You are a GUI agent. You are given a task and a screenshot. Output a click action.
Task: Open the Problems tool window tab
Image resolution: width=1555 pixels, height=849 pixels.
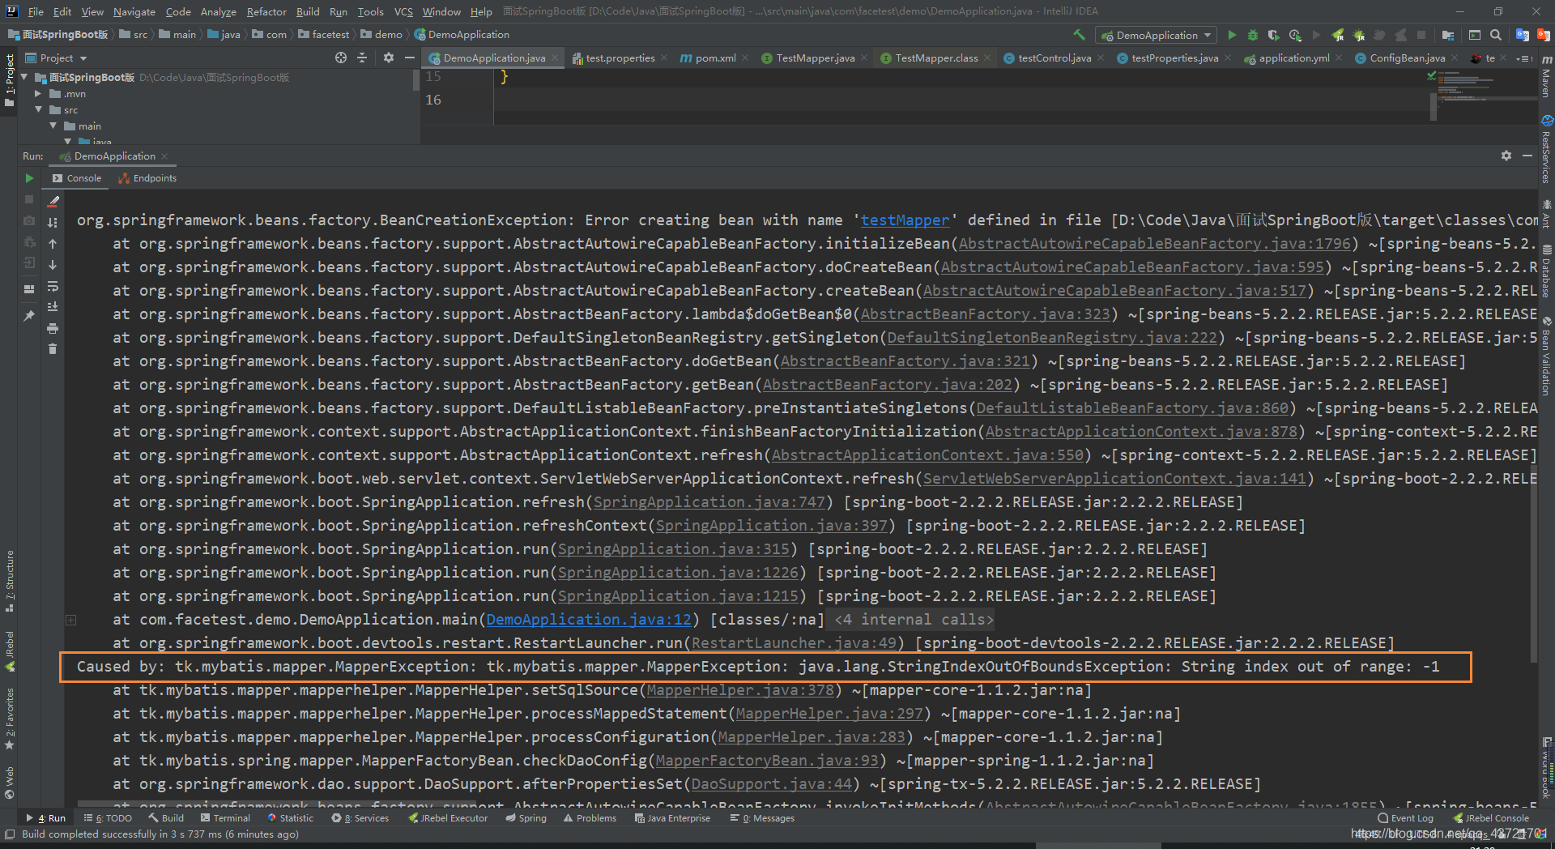[589, 818]
